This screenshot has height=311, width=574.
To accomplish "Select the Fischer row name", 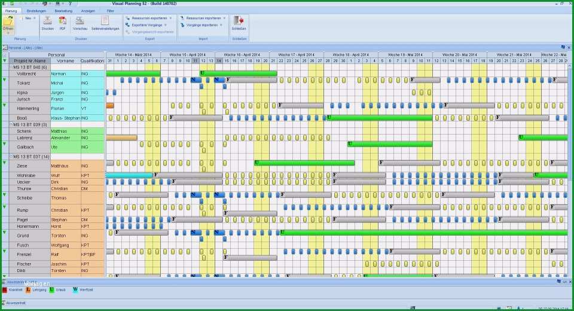I will click(24, 264).
